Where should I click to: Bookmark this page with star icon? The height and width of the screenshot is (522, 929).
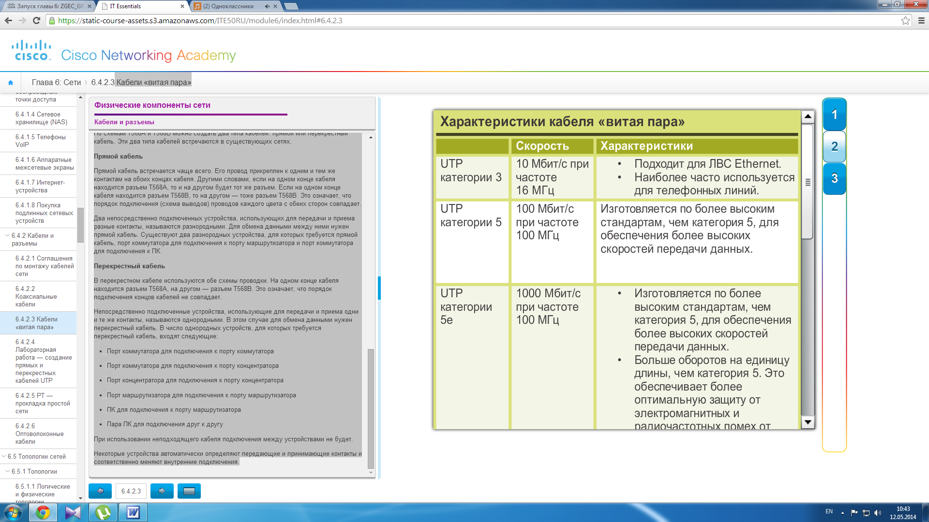coord(905,20)
